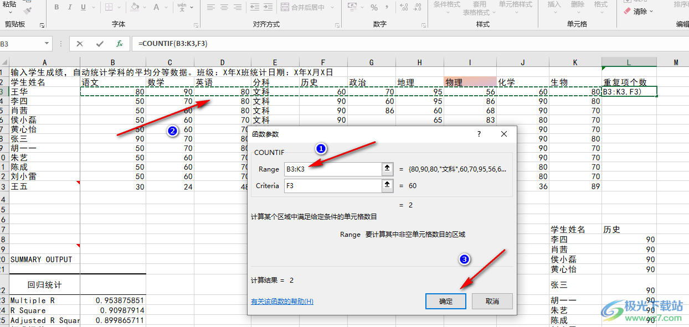Collapse dialog via Criteria field arrow button
Screen dimensions: 689x327
point(388,185)
